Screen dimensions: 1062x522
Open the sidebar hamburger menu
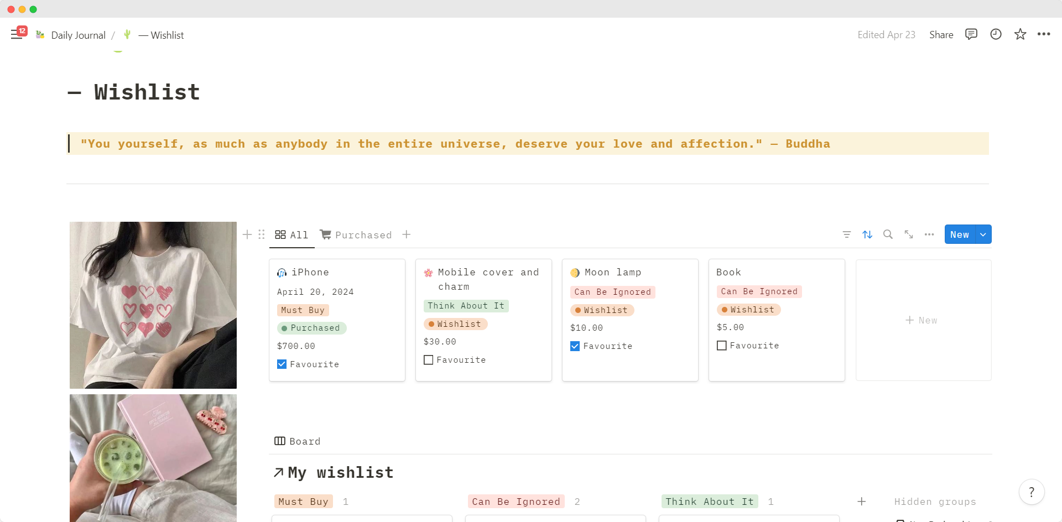pos(16,35)
